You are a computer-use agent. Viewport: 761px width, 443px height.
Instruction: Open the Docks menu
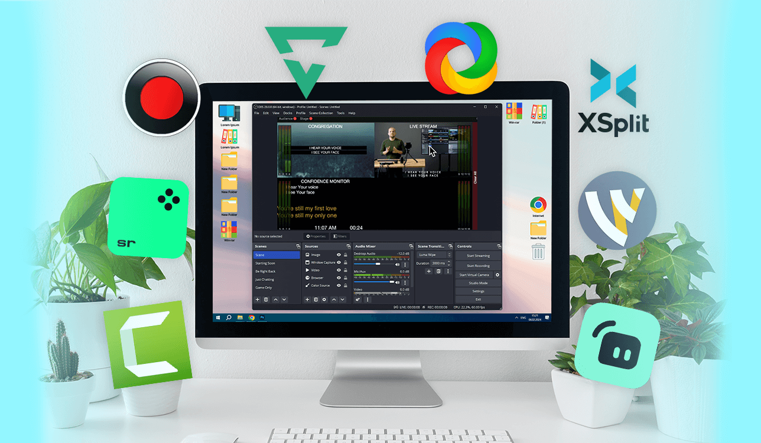(x=288, y=113)
